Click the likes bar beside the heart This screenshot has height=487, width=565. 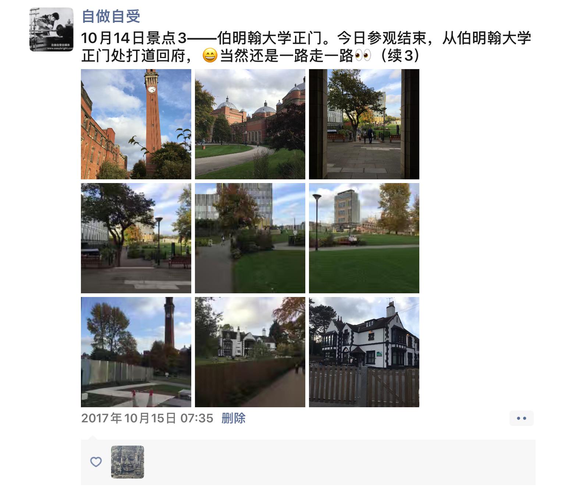coord(308,462)
